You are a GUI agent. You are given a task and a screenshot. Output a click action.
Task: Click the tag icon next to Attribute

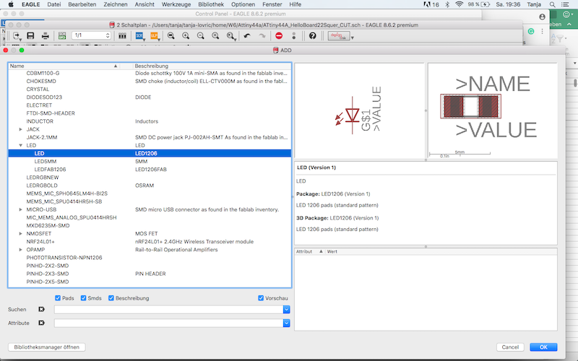tap(41, 323)
